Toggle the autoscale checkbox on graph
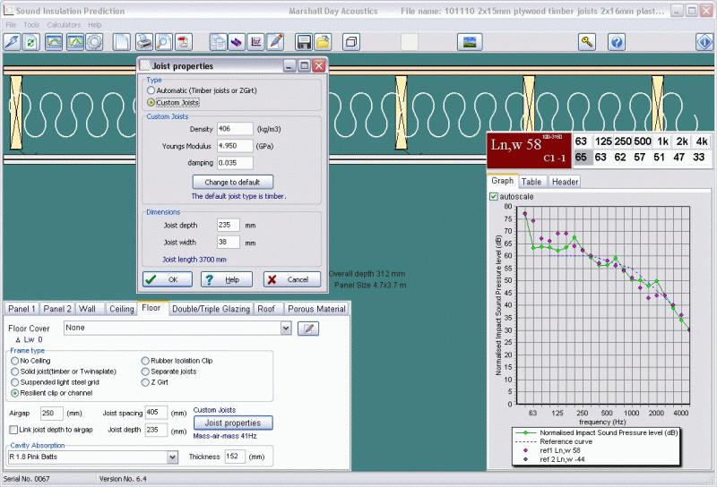717x487 pixels. pos(494,196)
